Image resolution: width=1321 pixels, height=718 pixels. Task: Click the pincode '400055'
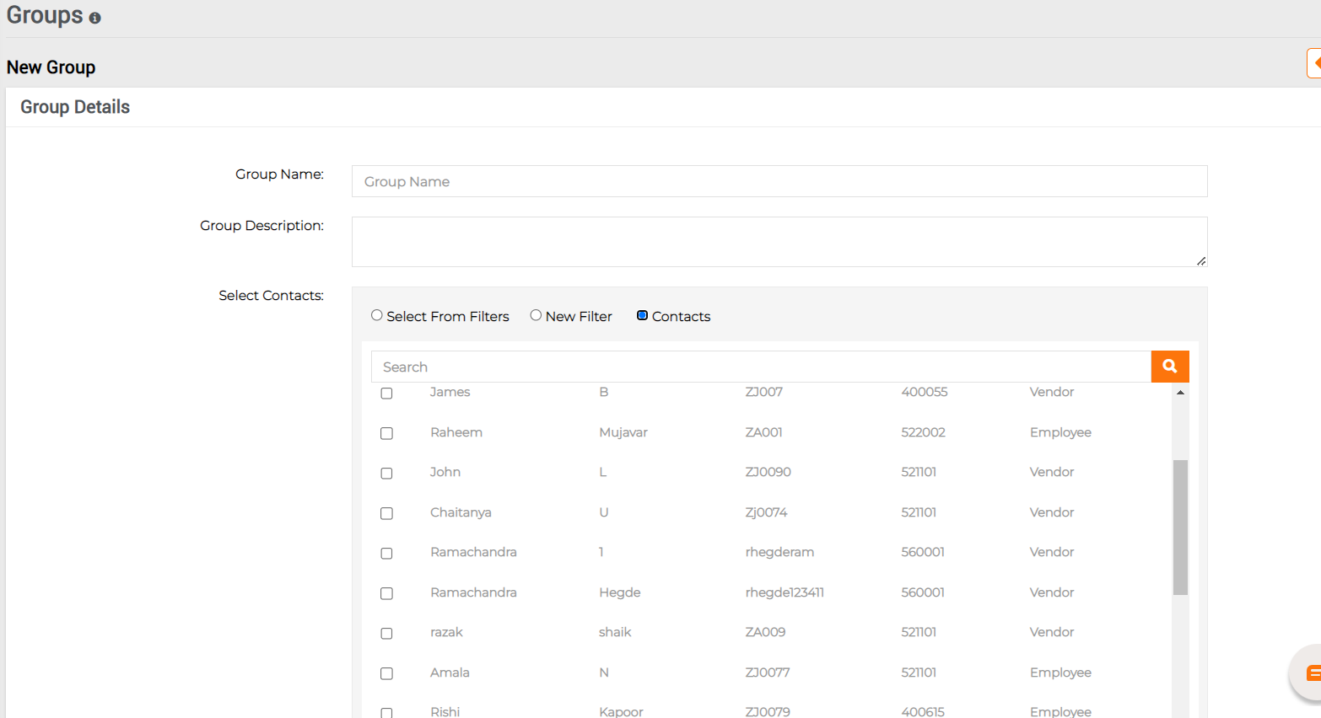(x=925, y=392)
